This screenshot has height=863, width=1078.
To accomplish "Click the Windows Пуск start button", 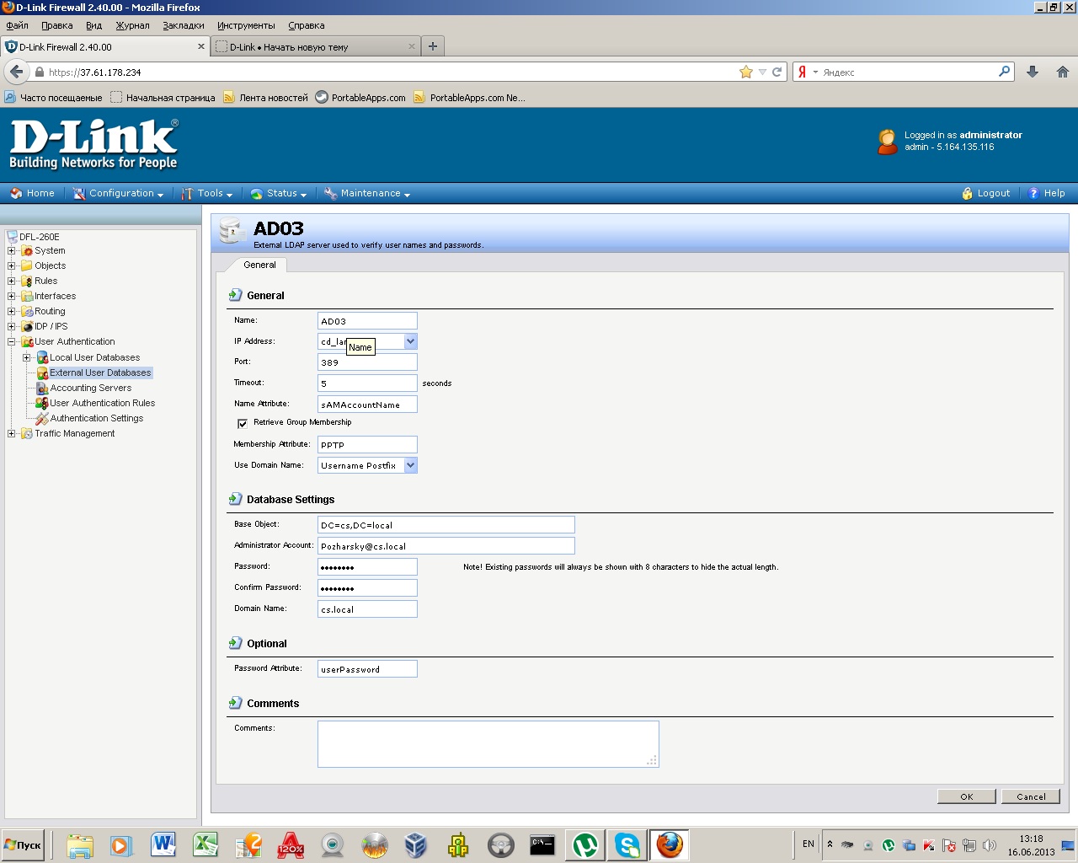I will point(23,845).
